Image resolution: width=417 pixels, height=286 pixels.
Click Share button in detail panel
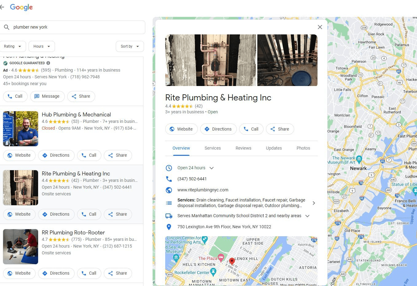coord(280,129)
